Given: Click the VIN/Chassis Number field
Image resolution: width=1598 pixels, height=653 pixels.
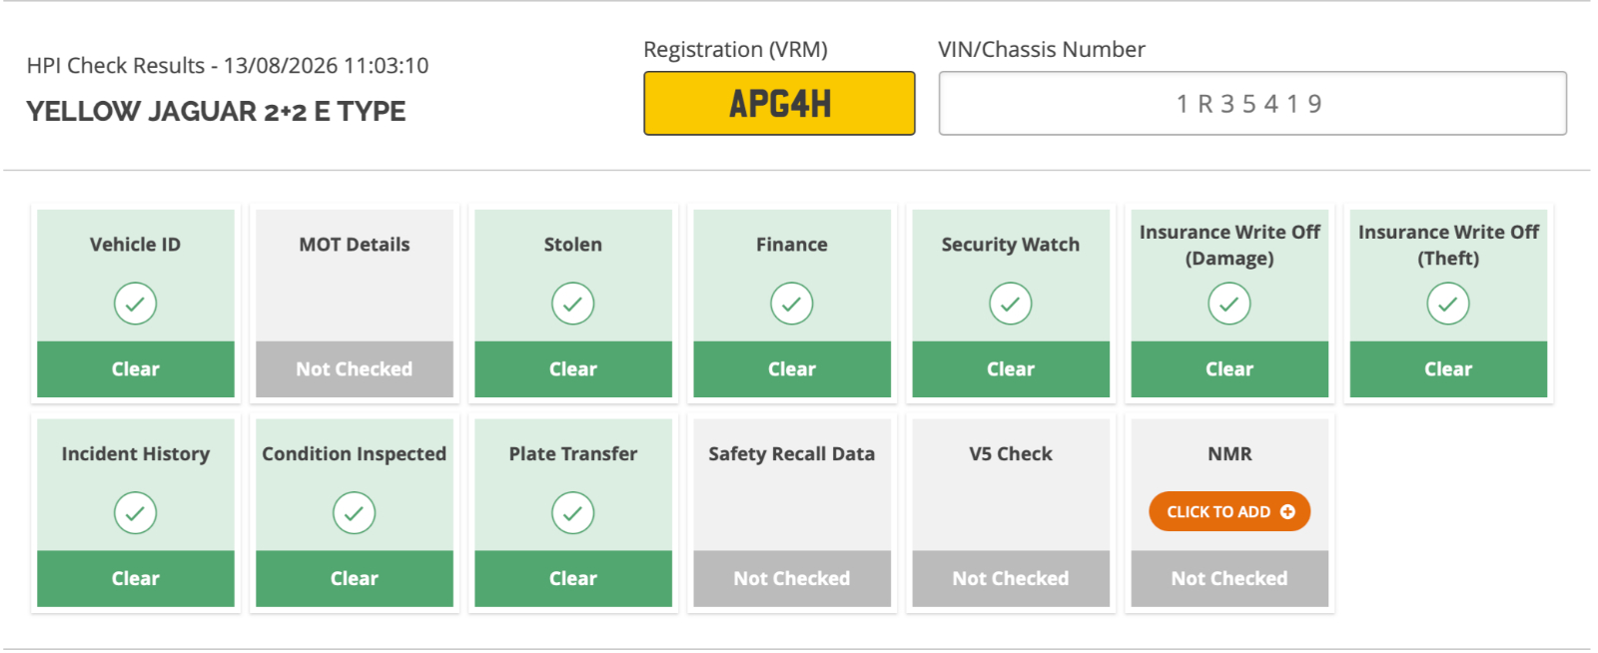Looking at the screenshot, I should pyautogui.click(x=1252, y=103).
